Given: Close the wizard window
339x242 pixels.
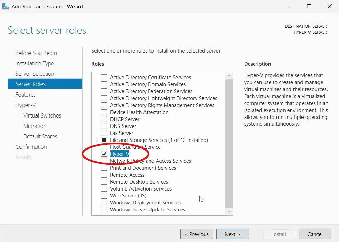Looking at the screenshot, I should pyautogui.click(x=330, y=6).
